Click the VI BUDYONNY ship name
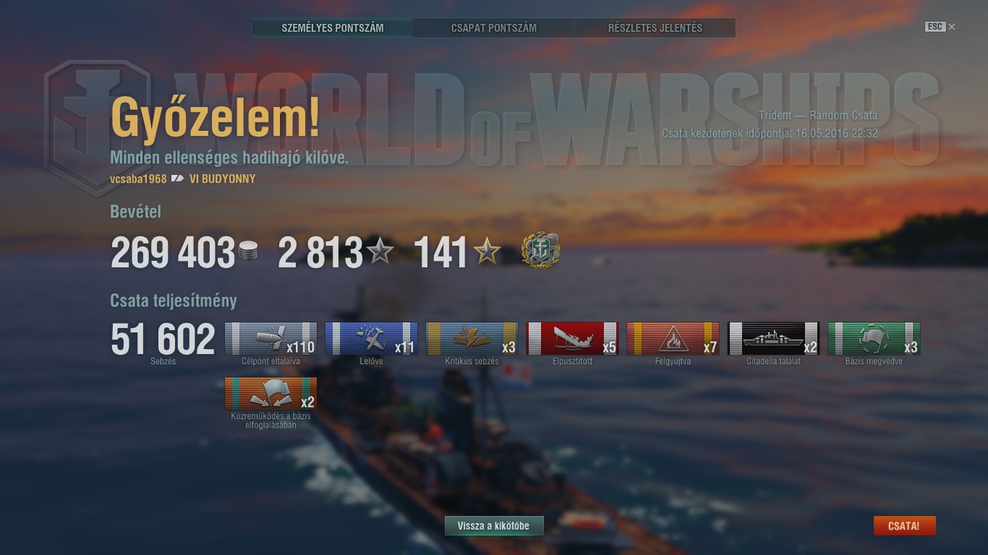This screenshot has width=988, height=555. coord(222,178)
